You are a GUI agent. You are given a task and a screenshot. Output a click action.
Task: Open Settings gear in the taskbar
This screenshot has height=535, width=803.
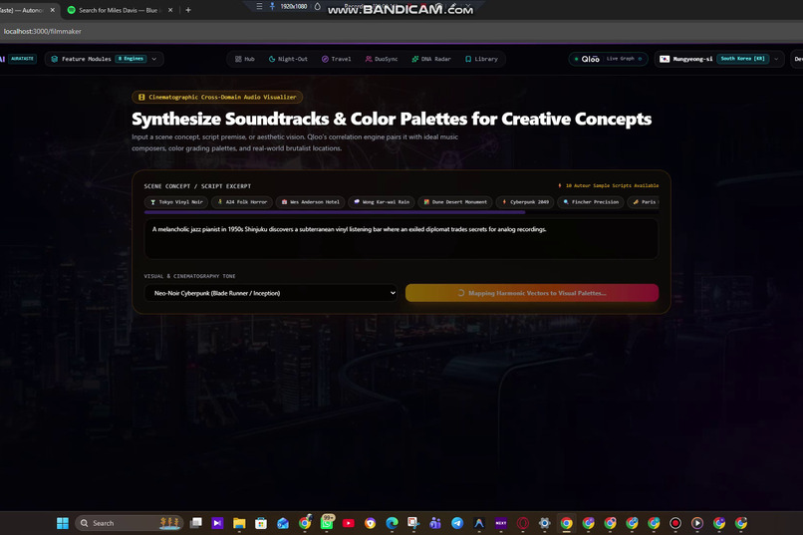point(544,523)
